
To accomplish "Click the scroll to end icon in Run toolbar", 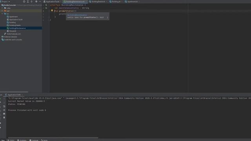I will (x=4, y=110).
